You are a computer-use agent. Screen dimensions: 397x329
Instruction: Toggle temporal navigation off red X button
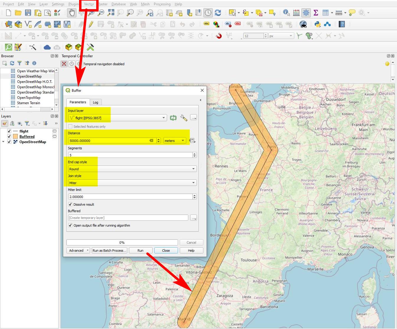(x=64, y=64)
